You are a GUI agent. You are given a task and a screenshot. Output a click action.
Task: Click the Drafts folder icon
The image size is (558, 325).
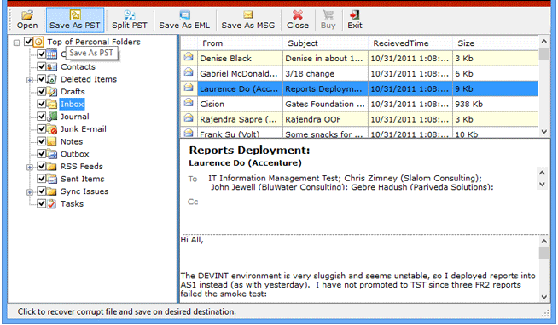pyautogui.click(x=51, y=91)
